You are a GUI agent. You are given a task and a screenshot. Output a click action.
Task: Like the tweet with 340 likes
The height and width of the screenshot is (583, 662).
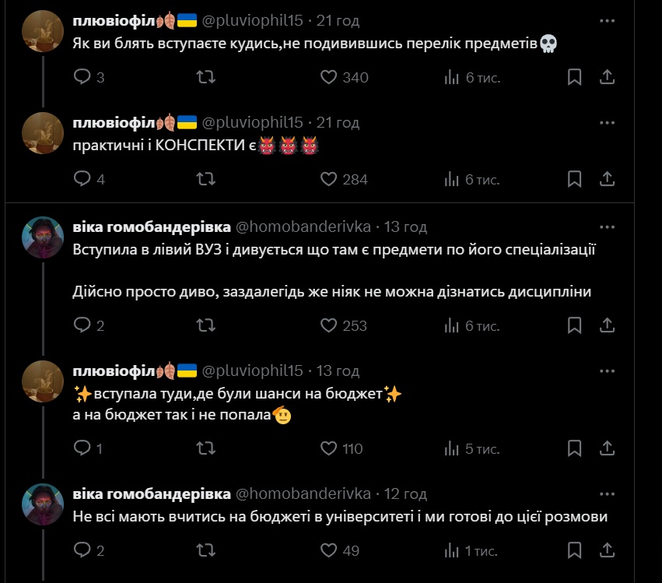point(344,77)
